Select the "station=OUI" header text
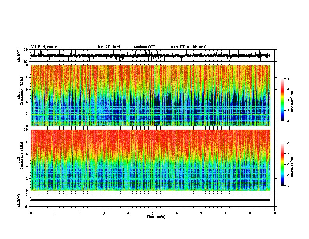The height and width of the screenshot is (239, 309). (x=144, y=47)
